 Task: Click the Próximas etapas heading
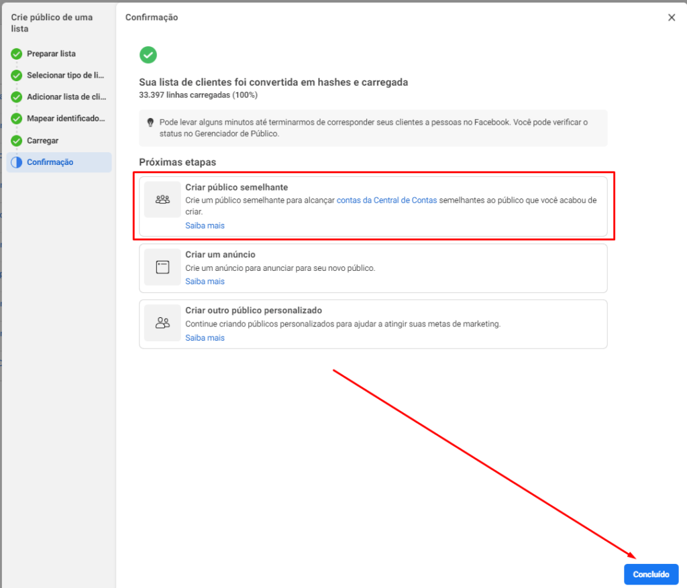(177, 162)
